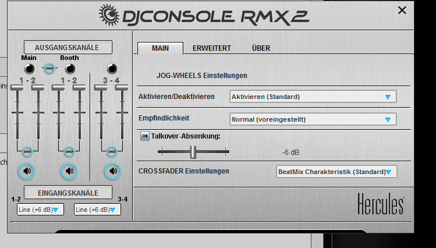Switch to the ERWEITERT tab
Image resolution: width=436 pixels, height=248 pixels.
tap(212, 48)
